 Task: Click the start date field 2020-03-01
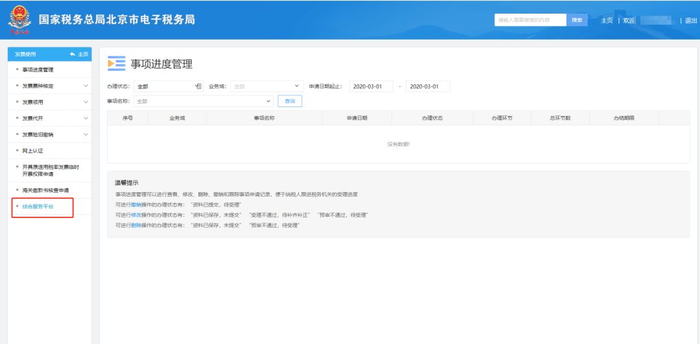point(371,86)
